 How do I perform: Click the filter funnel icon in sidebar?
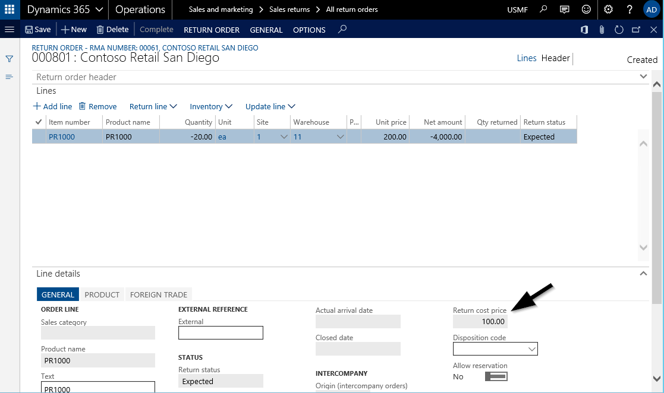pyautogui.click(x=10, y=59)
